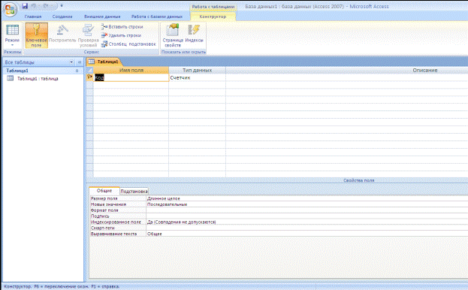Click the Счетчик data type cell
The image size is (468, 290).
(x=198, y=77)
